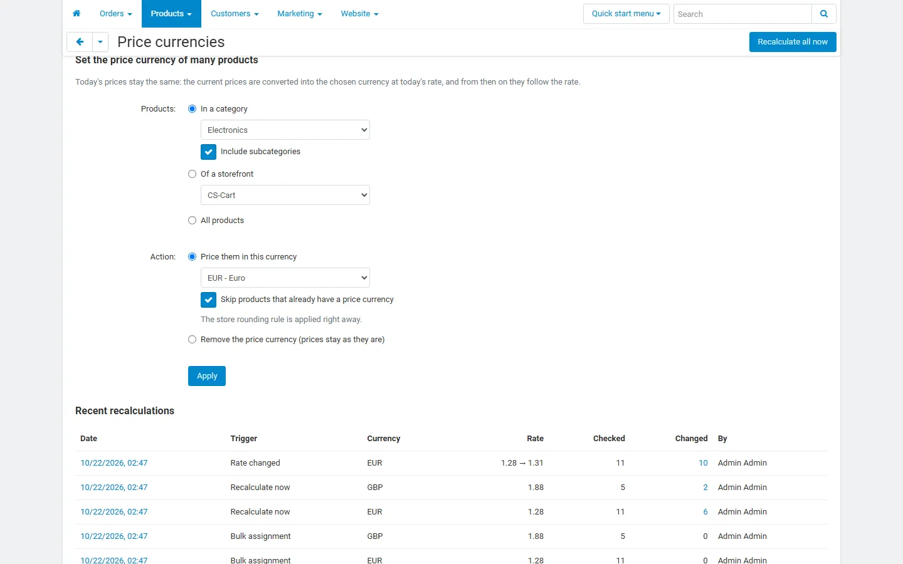Open the Orders menu

[x=116, y=14]
